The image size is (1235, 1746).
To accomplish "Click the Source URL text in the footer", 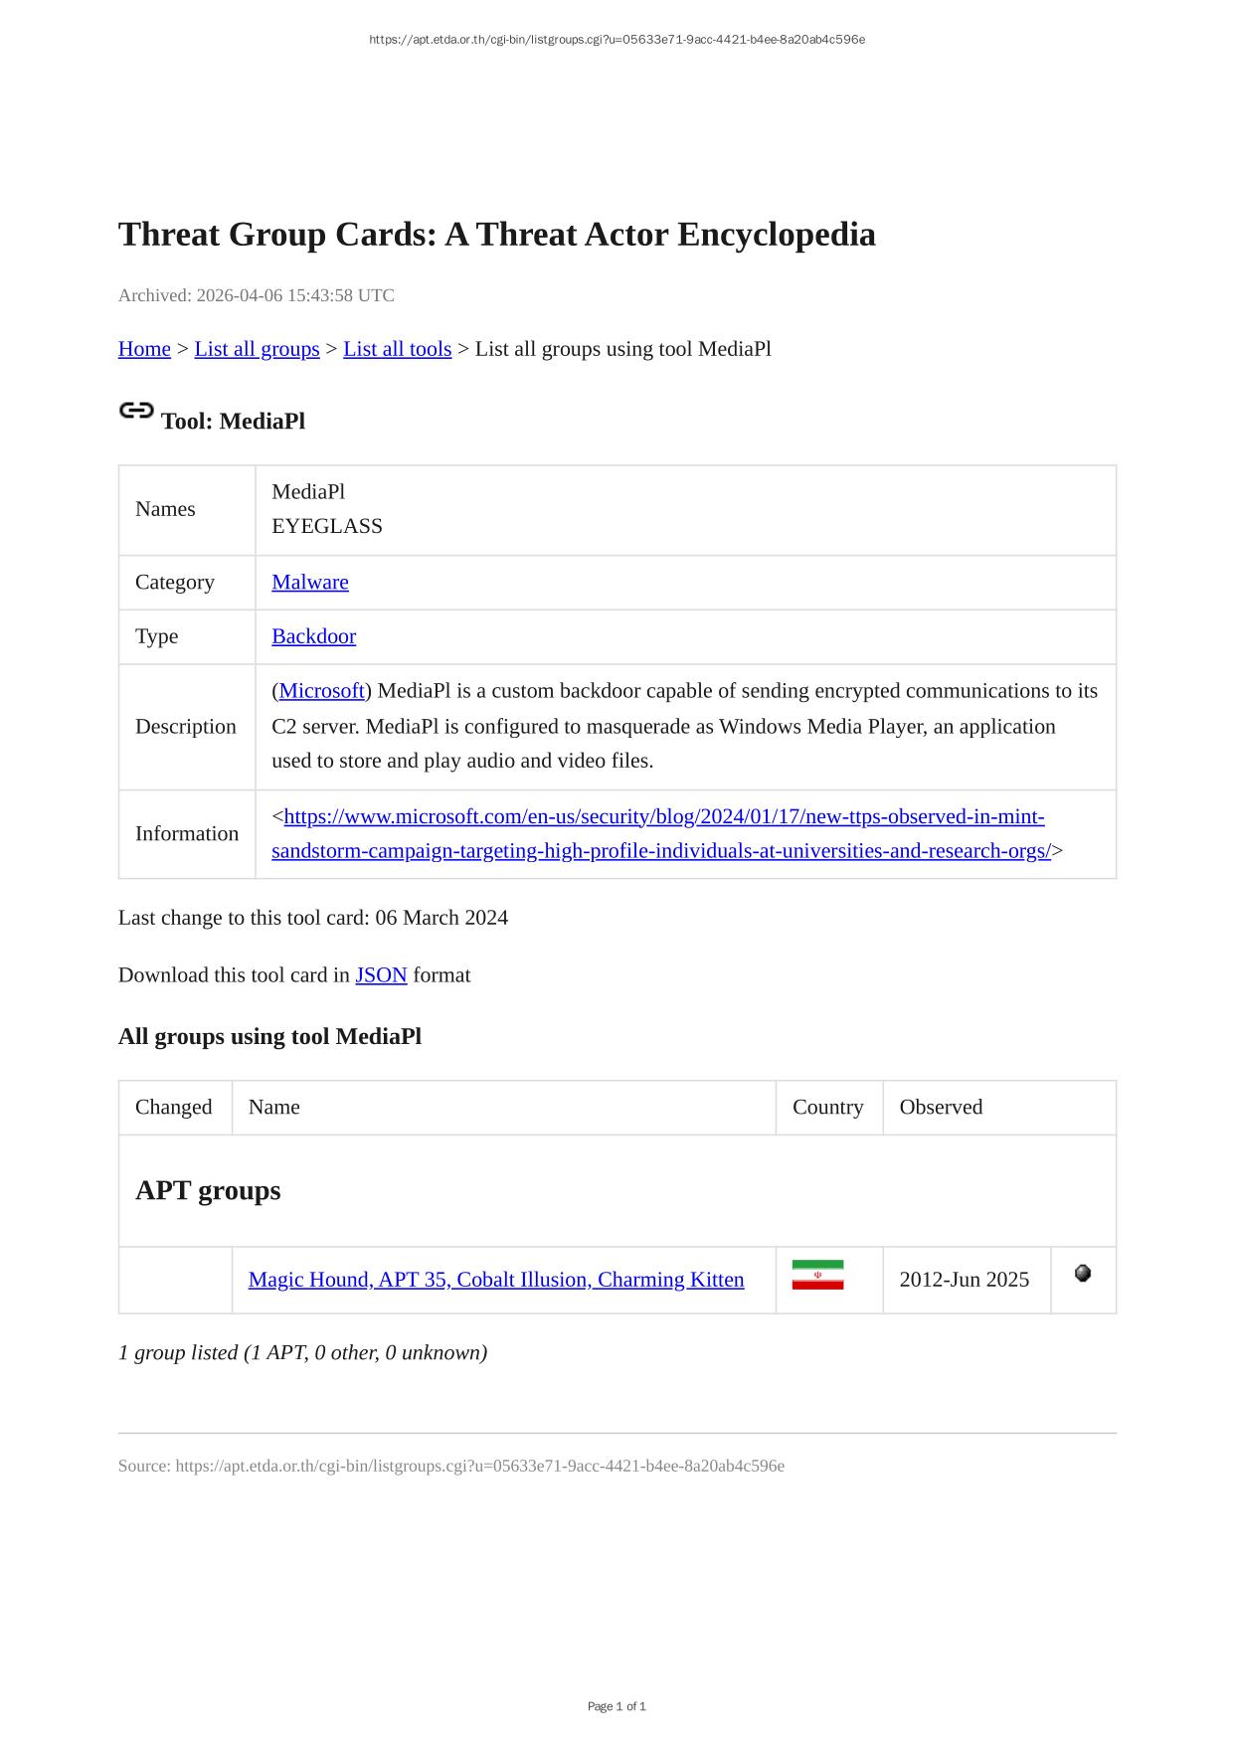I will 450,1466.
